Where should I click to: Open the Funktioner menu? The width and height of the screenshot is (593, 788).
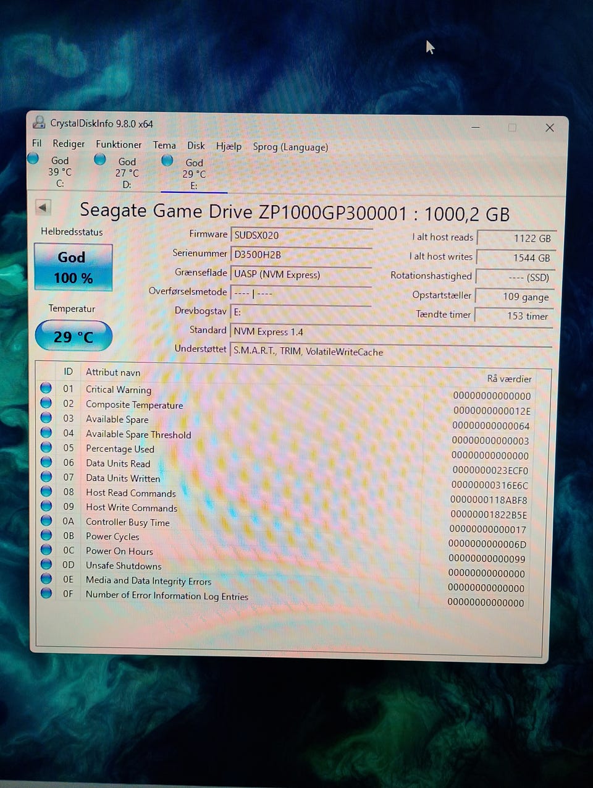click(119, 144)
